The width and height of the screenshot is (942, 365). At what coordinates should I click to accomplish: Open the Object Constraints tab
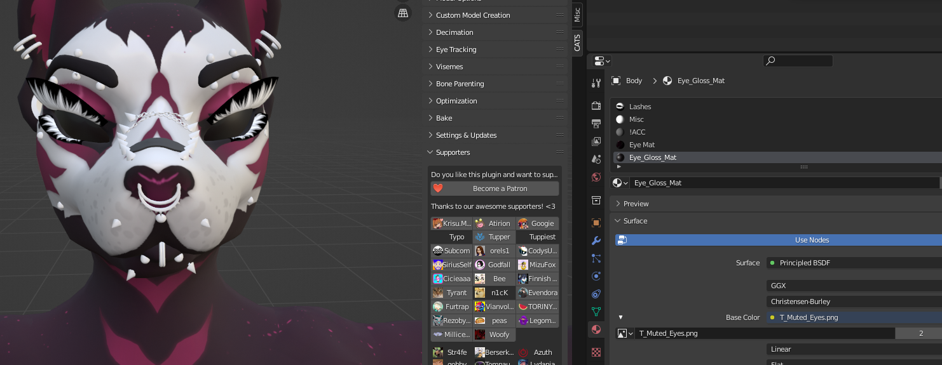(x=596, y=294)
